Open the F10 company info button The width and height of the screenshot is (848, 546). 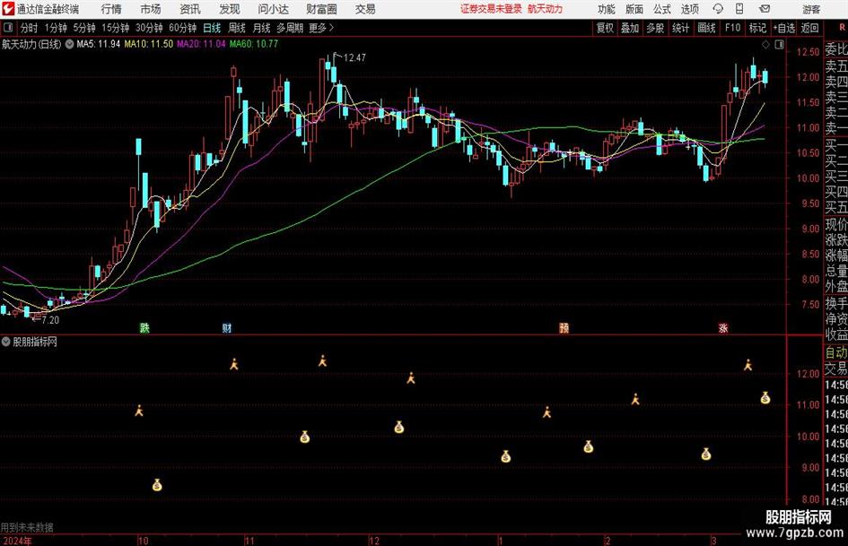click(x=733, y=28)
